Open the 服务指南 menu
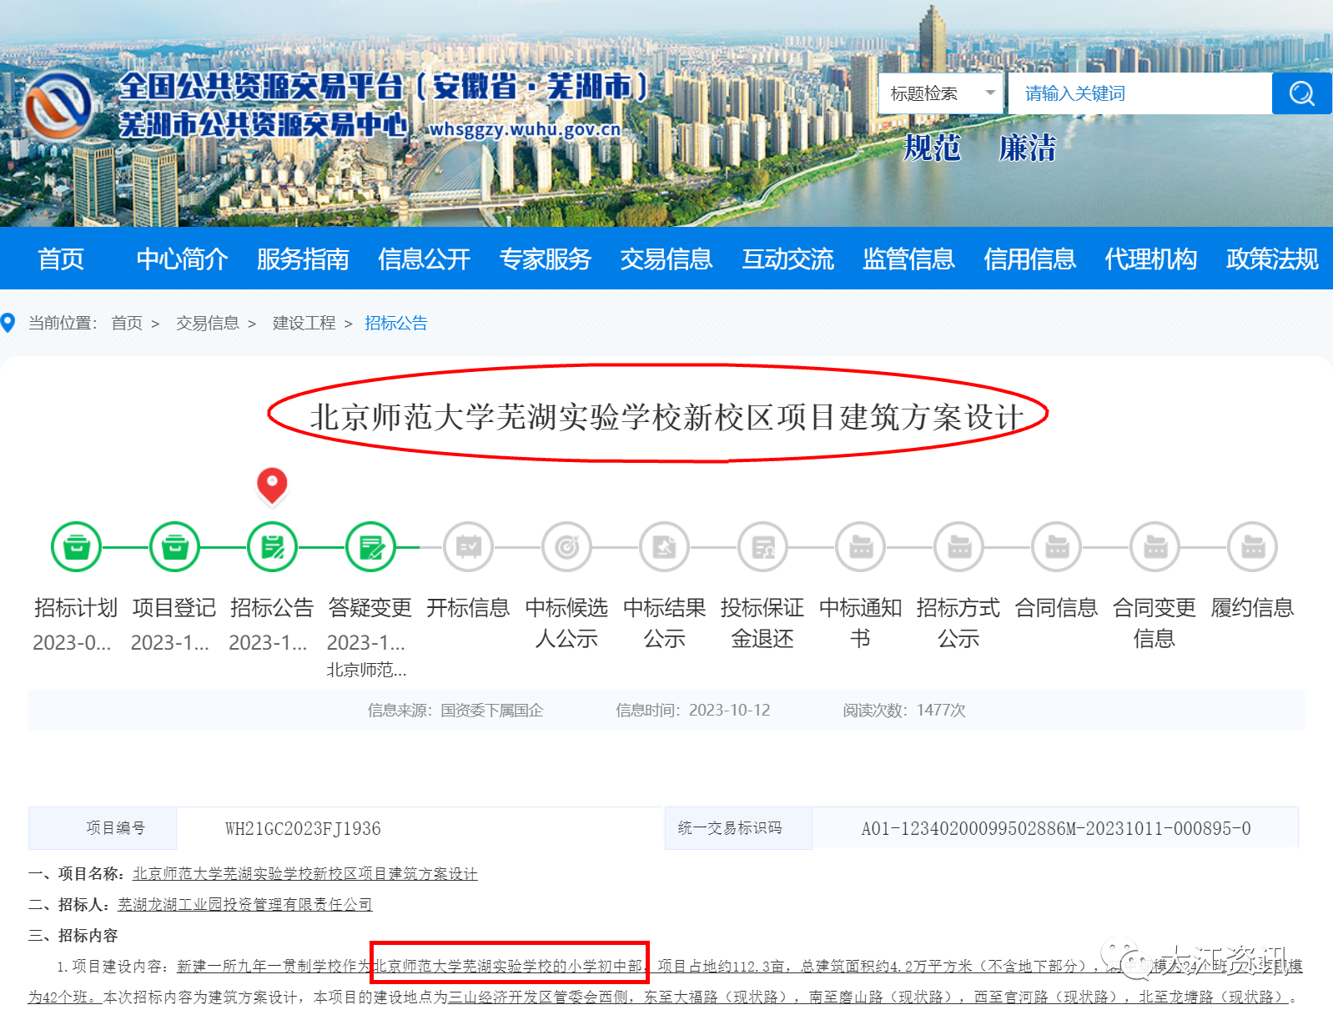Screen dimensions: 1333x1020 (x=303, y=259)
